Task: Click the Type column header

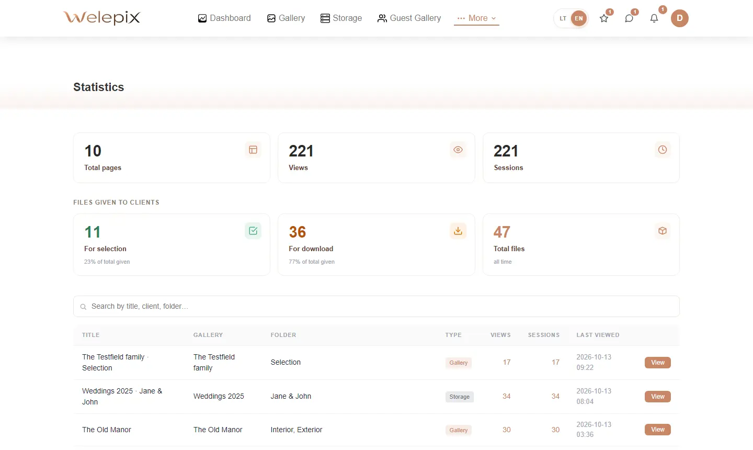Action: 453,335
